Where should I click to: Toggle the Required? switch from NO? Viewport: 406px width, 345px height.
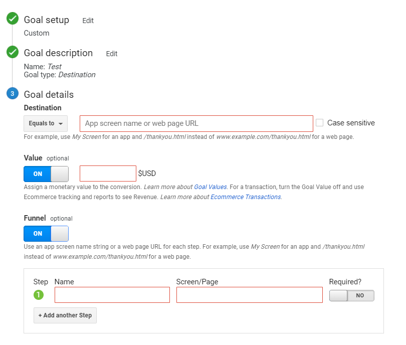(x=352, y=295)
